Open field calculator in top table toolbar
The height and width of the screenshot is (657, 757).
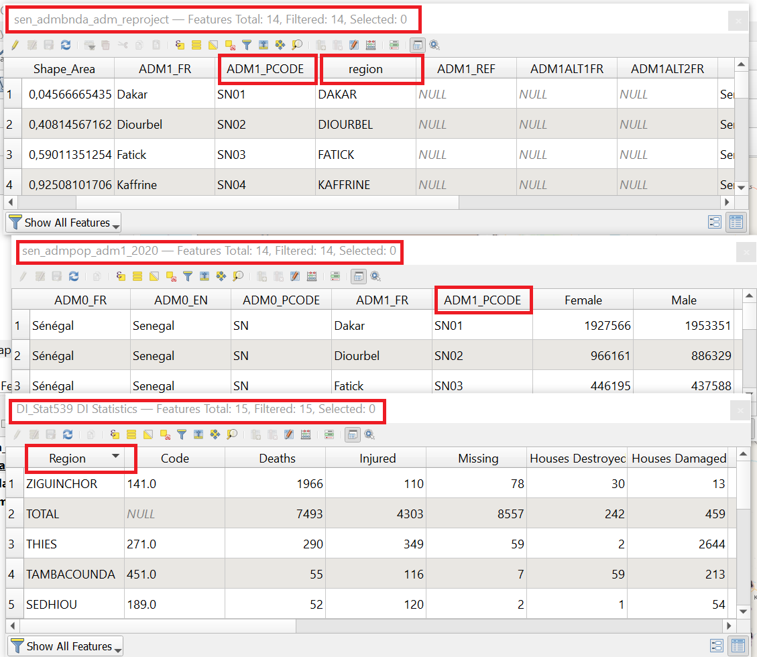370,45
